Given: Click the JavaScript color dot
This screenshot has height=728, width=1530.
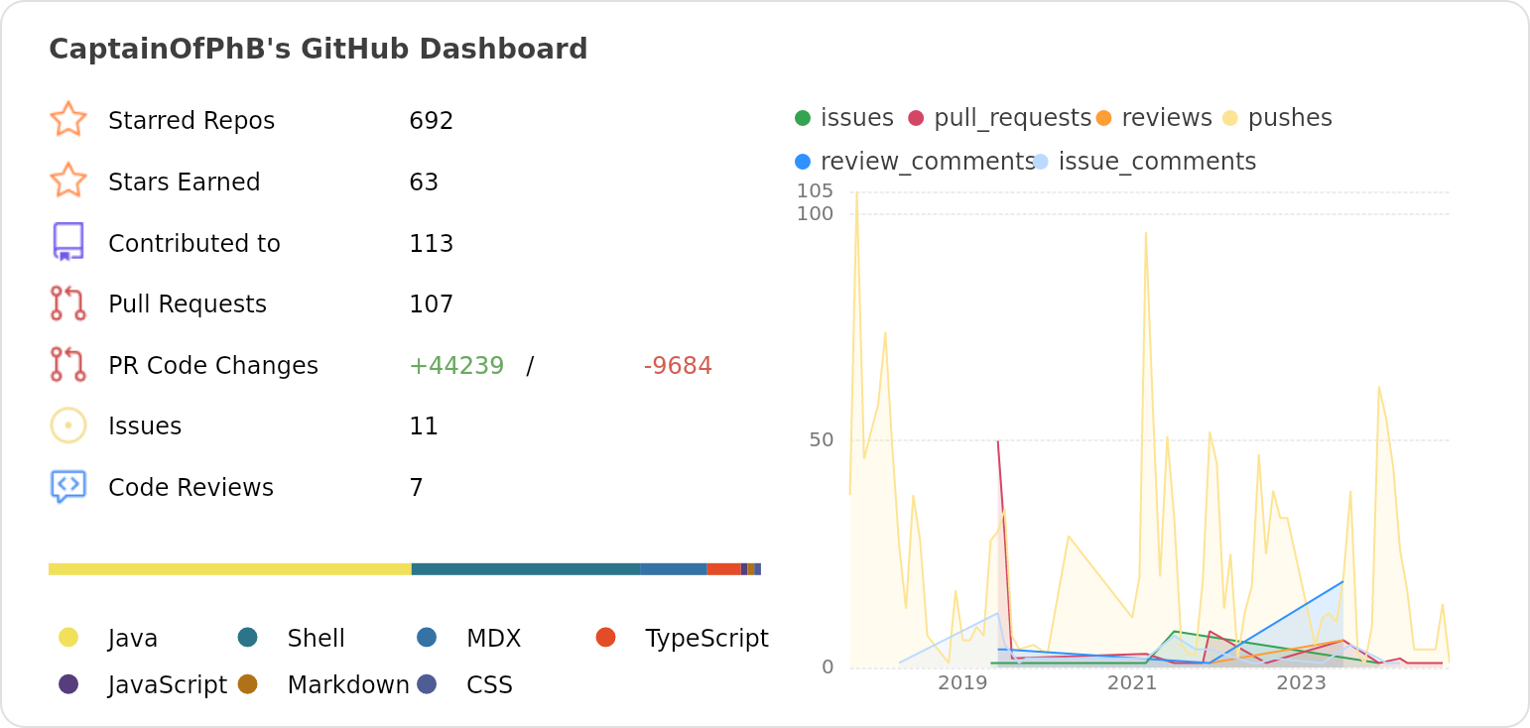Looking at the screenshot, I should [68, 683].
